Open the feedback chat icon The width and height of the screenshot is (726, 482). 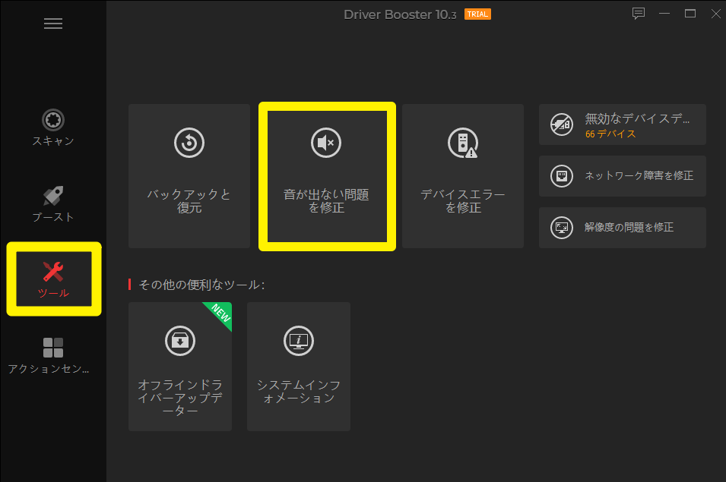639,14
